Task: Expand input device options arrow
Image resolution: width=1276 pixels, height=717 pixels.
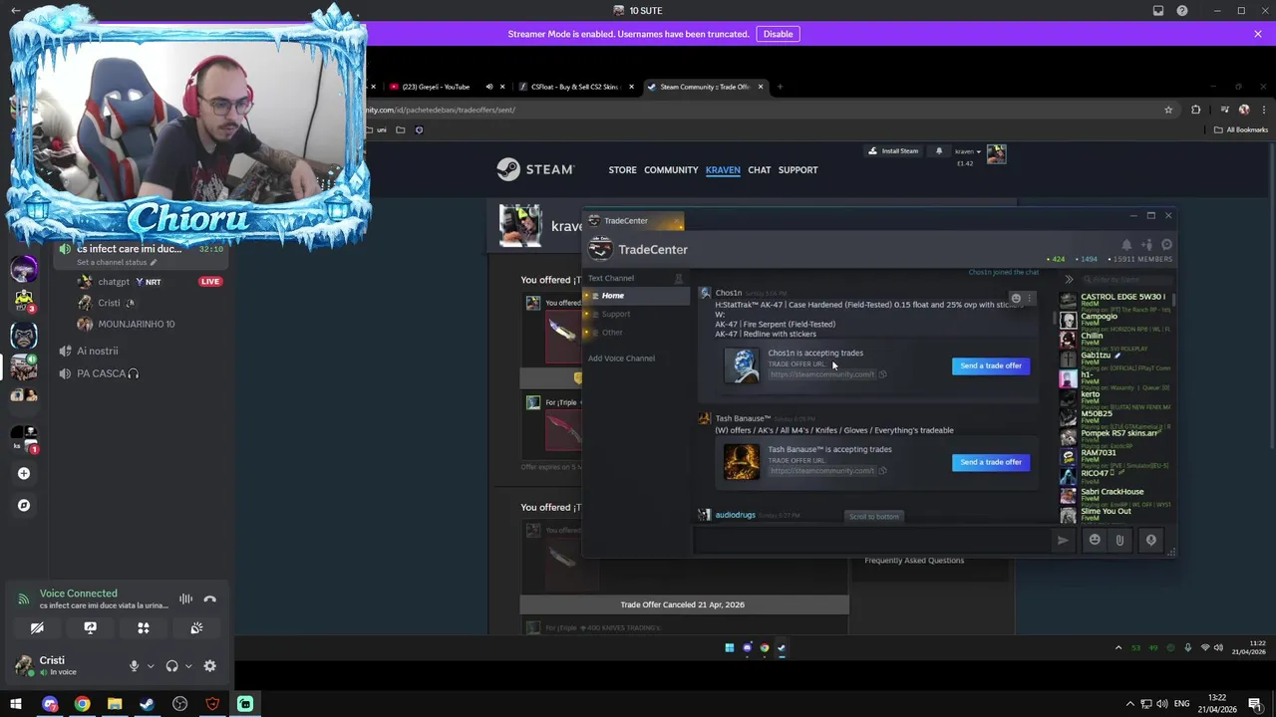Action: [151, 666]
